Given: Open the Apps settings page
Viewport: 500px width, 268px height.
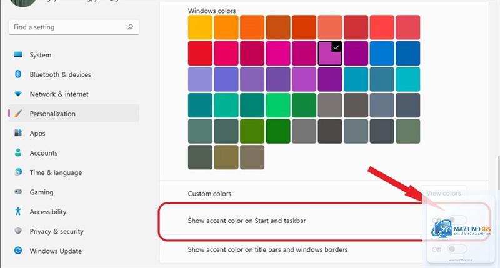Looking at the screenshot, I should [x=74, y=133].
